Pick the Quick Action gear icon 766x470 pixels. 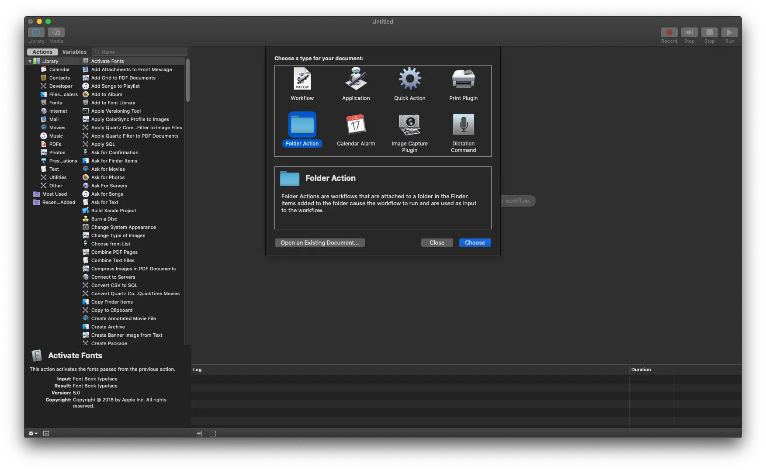(410, 79)
